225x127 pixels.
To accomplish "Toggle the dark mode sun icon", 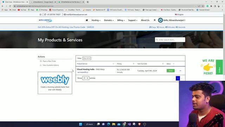I will click(x=155, y=20).
